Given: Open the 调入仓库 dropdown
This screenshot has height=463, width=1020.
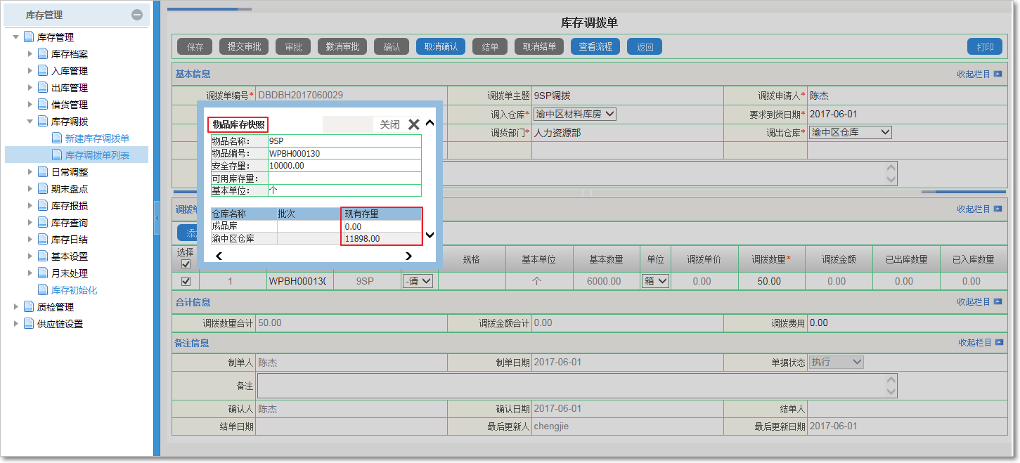Looking at the screenshot, I should point(574,114).
